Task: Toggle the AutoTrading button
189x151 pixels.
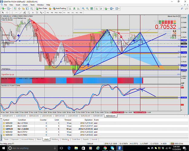Action: (x=60, y=8)
